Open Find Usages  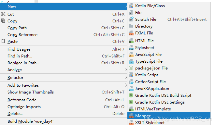64,49
